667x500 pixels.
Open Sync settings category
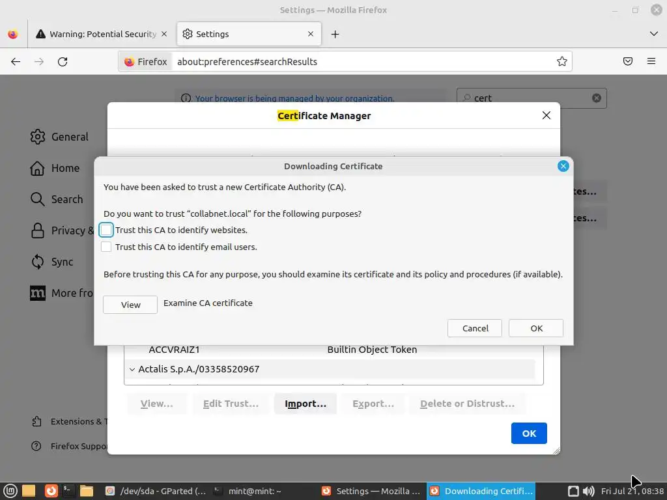click(52, 262)
